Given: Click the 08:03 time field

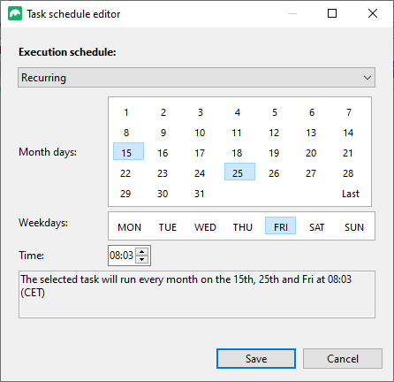Looking at the screenshot, I should click(122, 256).
